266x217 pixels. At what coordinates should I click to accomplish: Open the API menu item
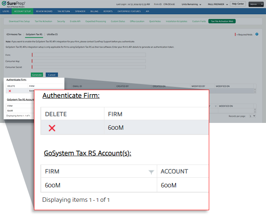pos(148,11)
